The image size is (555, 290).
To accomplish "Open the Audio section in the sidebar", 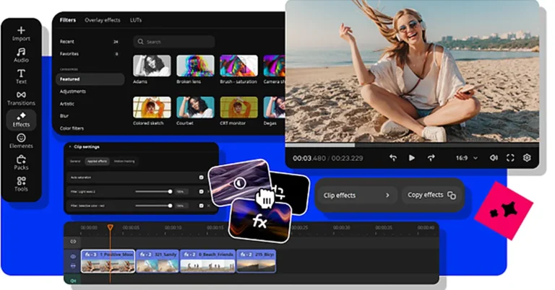I will coord(21,55).
